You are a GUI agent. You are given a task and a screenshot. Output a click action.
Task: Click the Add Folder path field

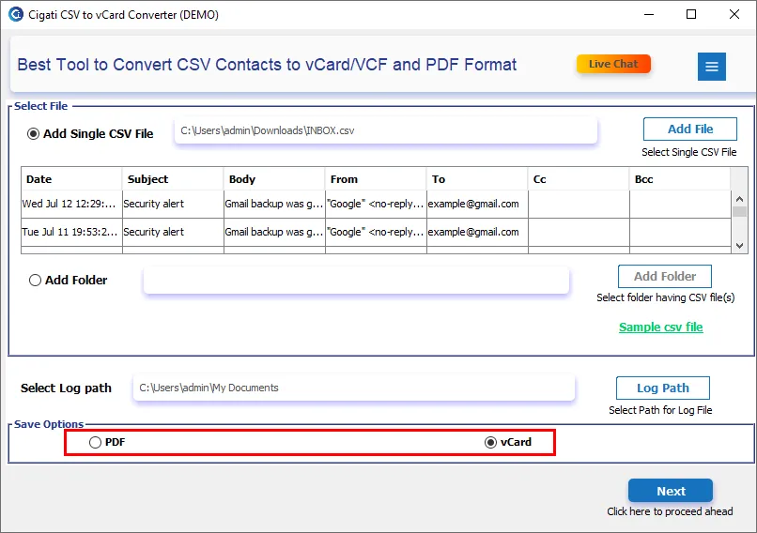(x=356, y=281)
